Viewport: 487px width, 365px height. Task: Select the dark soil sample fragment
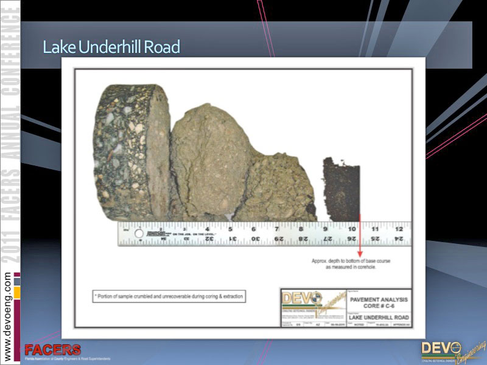(x=341, y=189)
